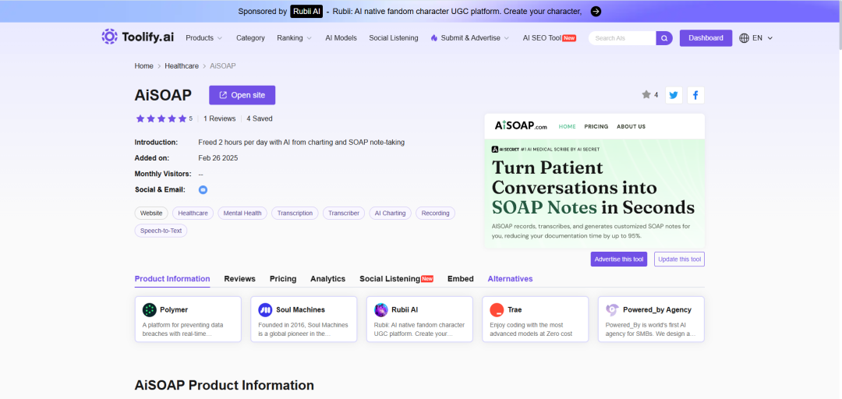842x399 pixels.
Task: Click the AiSOAP.com logo in preview
Action: coord(520,126)
